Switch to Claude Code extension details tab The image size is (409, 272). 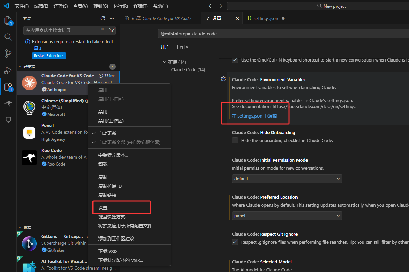[160, 18]
